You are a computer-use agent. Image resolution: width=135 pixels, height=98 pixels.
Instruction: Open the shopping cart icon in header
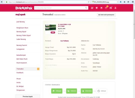[92, 8]
